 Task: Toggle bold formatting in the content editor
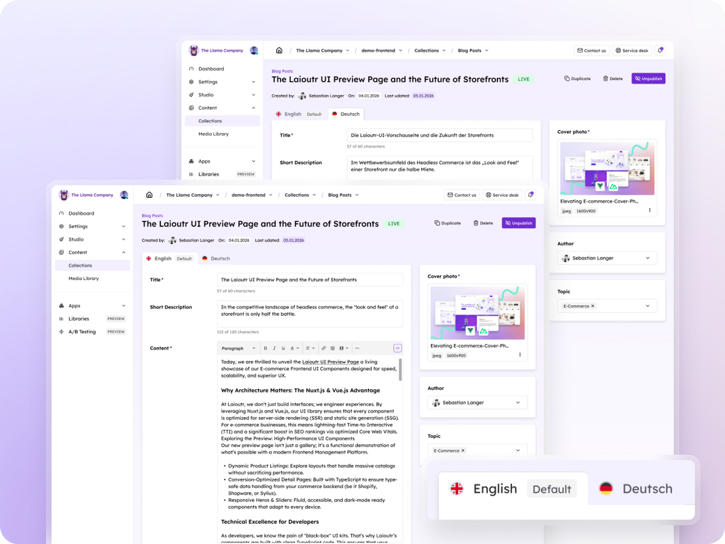266,348
